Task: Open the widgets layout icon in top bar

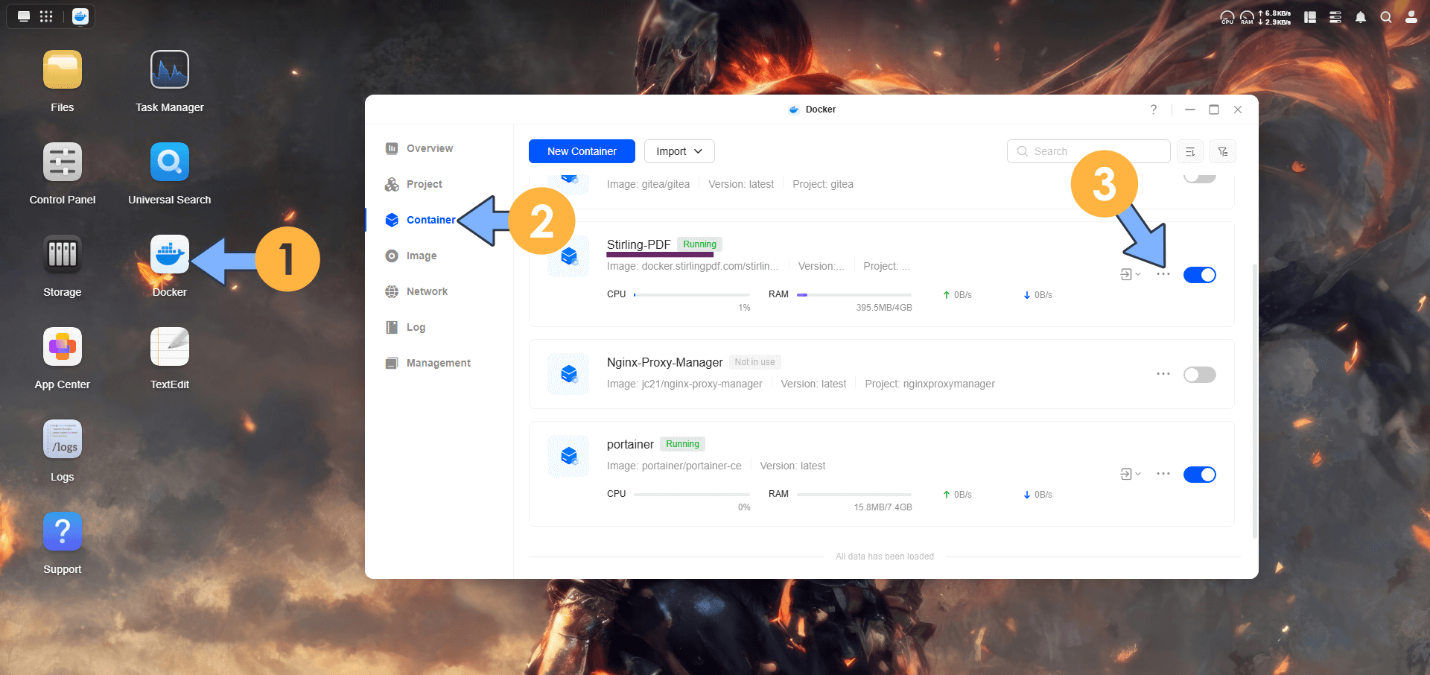Action: (x=1310, y=17)
